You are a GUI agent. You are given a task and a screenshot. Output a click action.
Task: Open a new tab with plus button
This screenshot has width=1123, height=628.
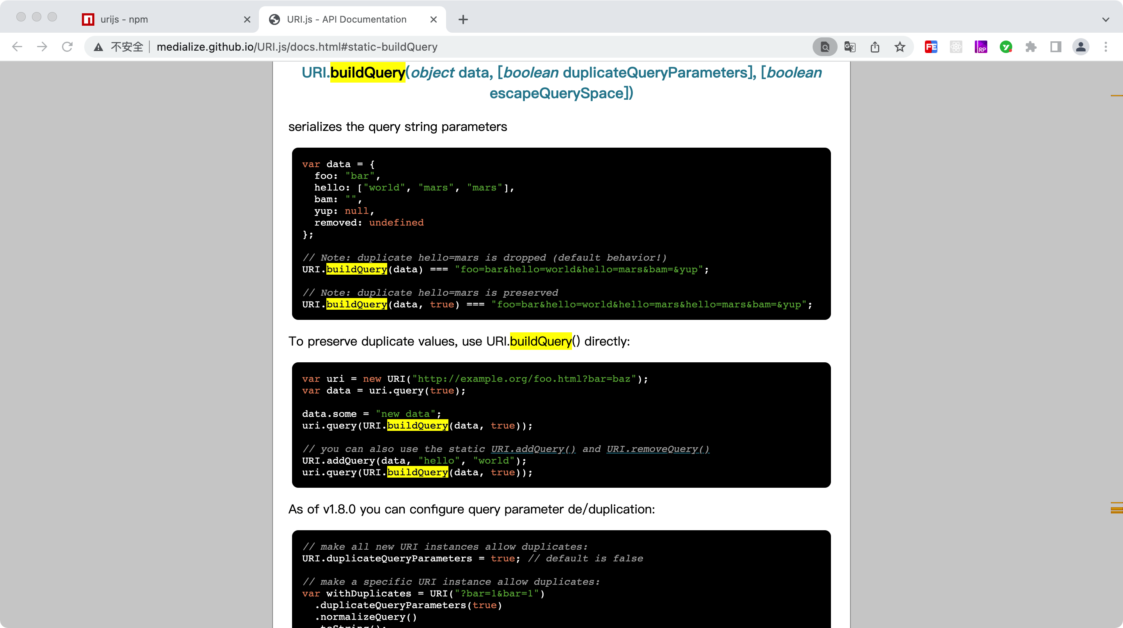[x=463, y=19]
